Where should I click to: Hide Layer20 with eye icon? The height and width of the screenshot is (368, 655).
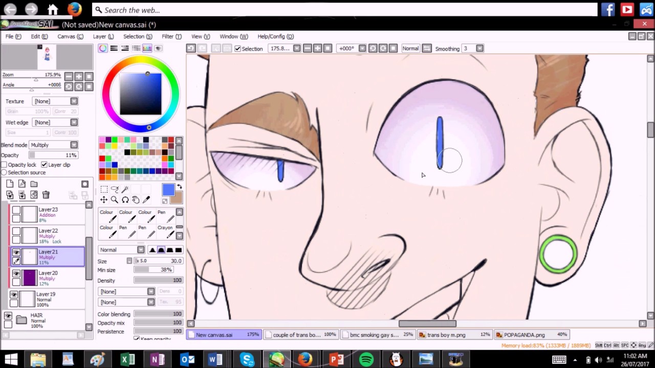16,274
